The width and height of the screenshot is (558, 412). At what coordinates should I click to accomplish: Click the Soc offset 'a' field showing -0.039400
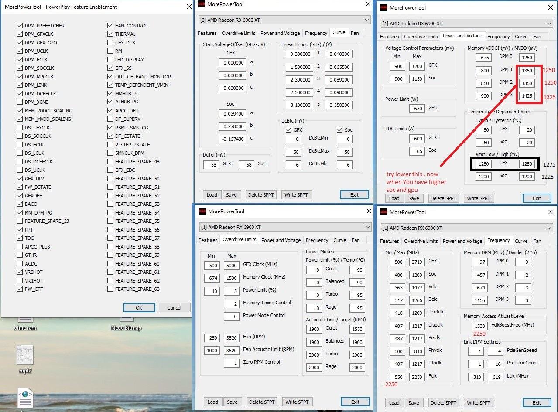click(233, 114)
